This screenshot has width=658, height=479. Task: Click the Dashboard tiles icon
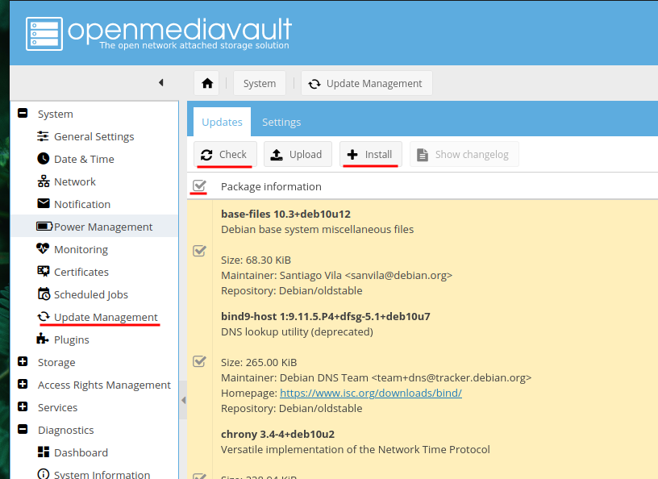click(44, 452)
